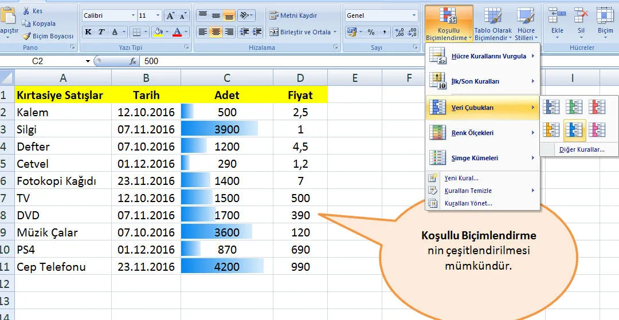Select the center horizontal alignment icon
619x320 pixels.
(216, 32)
